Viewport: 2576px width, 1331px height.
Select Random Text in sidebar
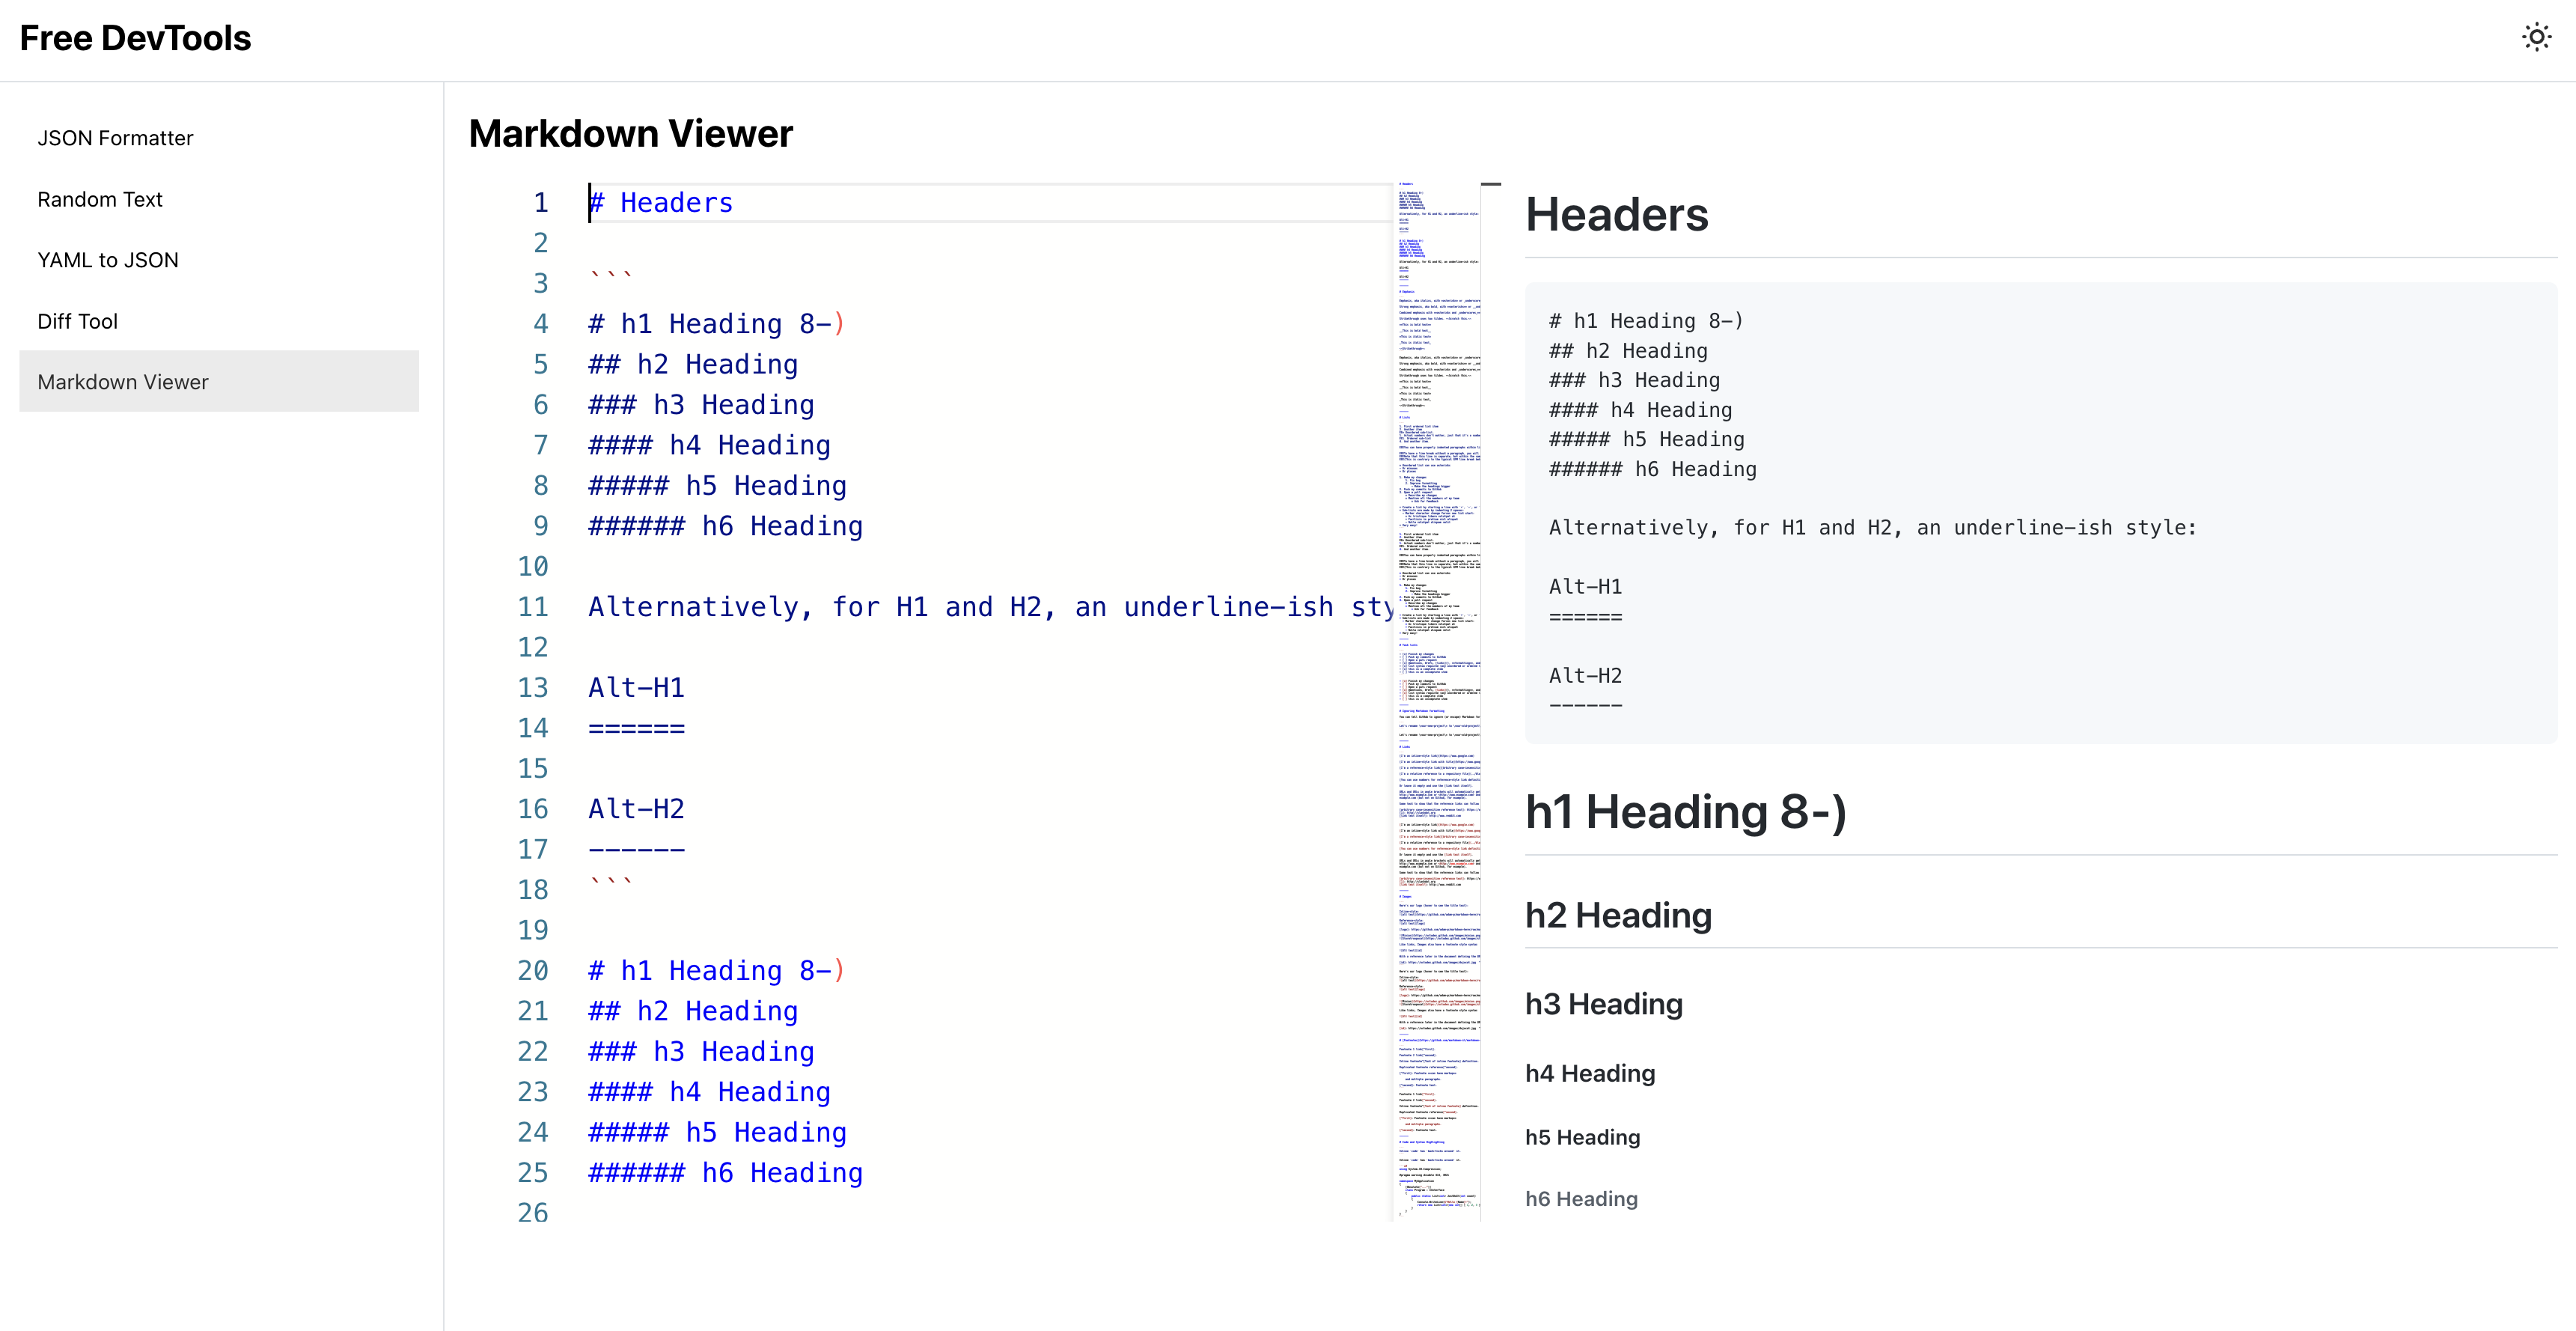tap(99, 198)
